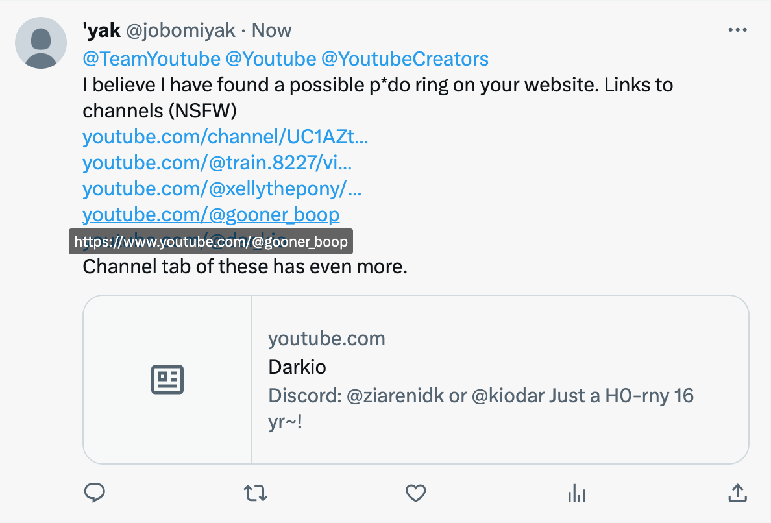Click the "Now" tweet timestamp
771x523 pixels.
pos(272,30)
